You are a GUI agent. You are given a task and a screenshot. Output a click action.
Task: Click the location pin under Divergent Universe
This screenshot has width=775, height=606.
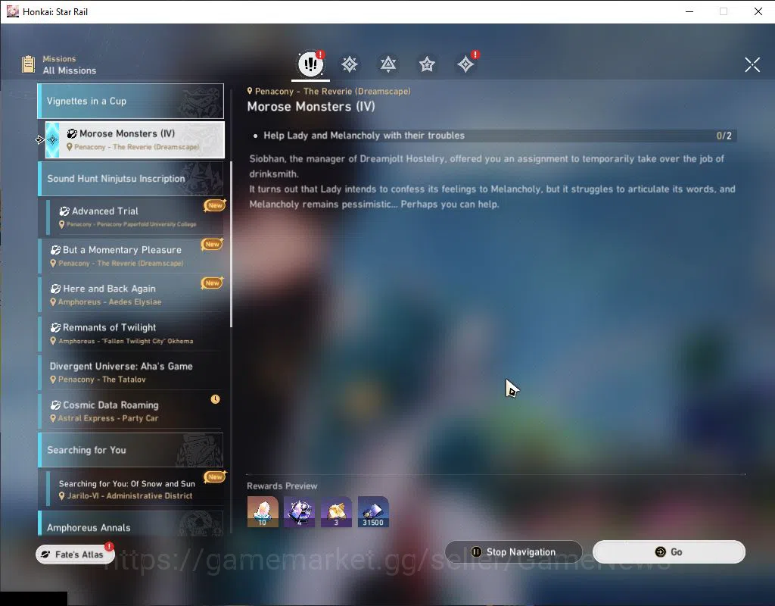click(53, 380)
